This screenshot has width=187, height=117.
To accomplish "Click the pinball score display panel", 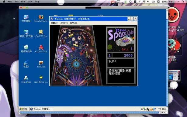I will (x=121, y=55).
